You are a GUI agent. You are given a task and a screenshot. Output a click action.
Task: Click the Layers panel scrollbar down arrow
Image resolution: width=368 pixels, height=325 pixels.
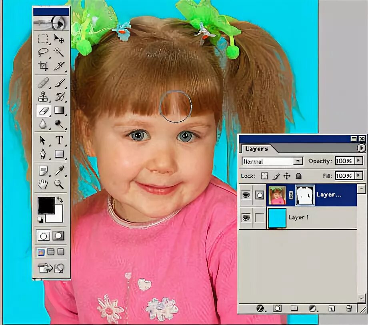(362, 299)
